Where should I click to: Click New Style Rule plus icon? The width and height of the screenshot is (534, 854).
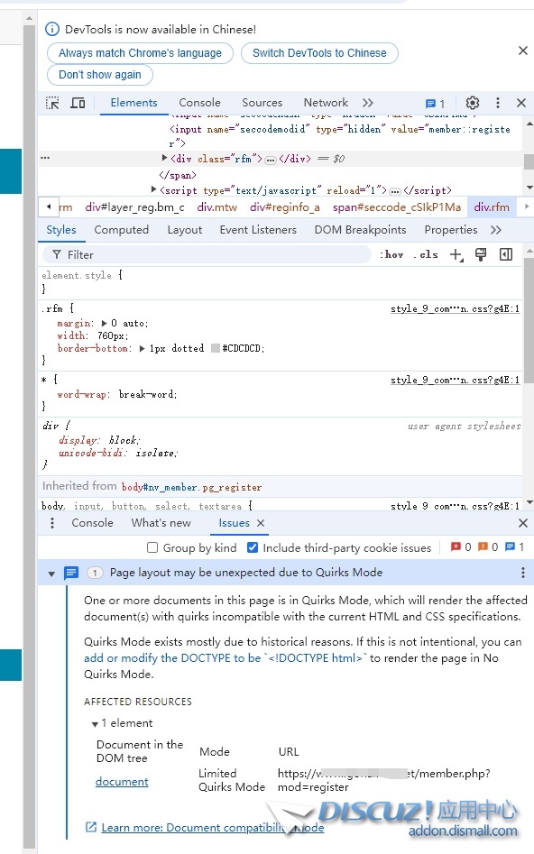[456, 254]
